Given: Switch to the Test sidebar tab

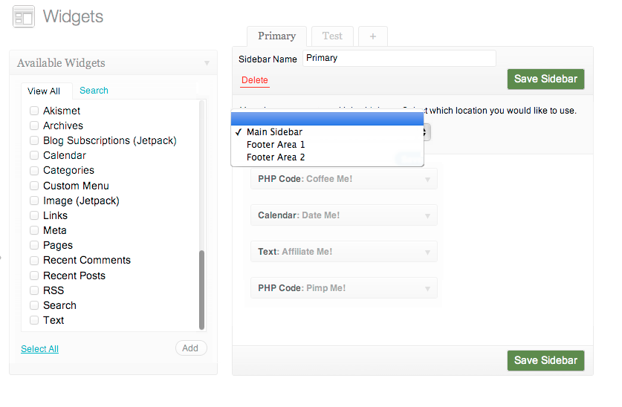Looking at the screenshot, I should pos(332,36).
